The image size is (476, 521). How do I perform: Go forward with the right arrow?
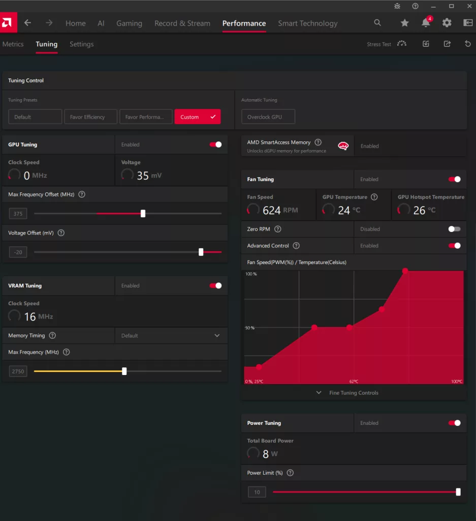point(49,23)
